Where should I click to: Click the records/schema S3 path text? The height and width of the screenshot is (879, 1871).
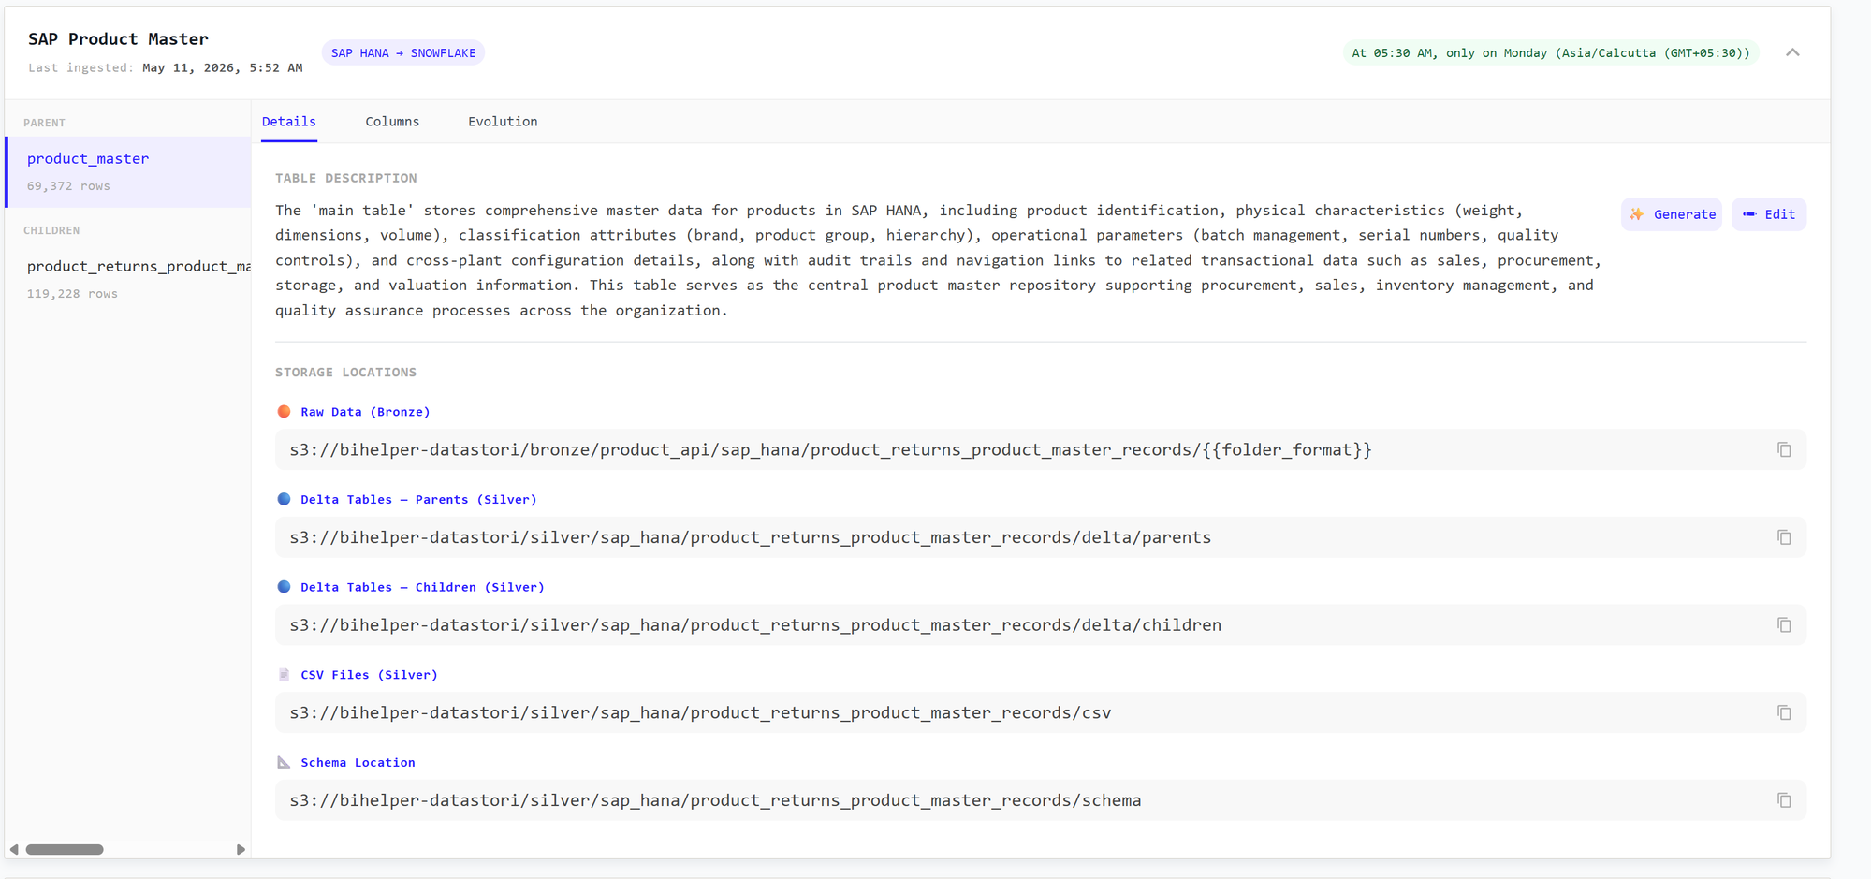[x=715, y=800]
